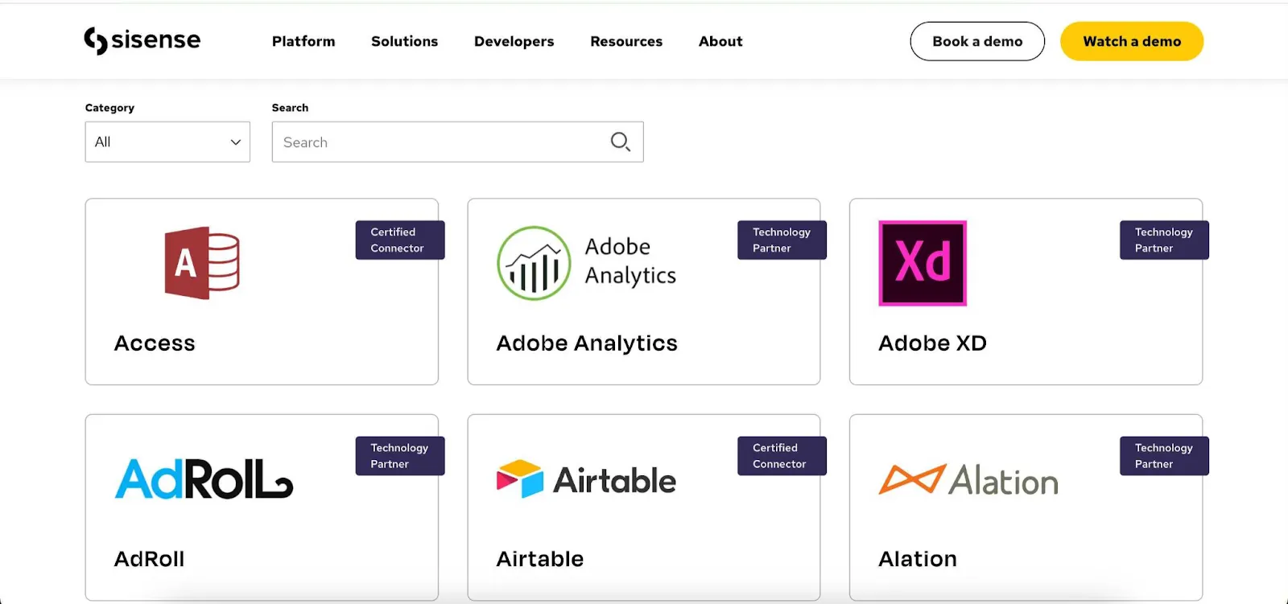This screenshot has width=1288, height=604.
Task: Open the Solutions menu
Action: point(405,41)
